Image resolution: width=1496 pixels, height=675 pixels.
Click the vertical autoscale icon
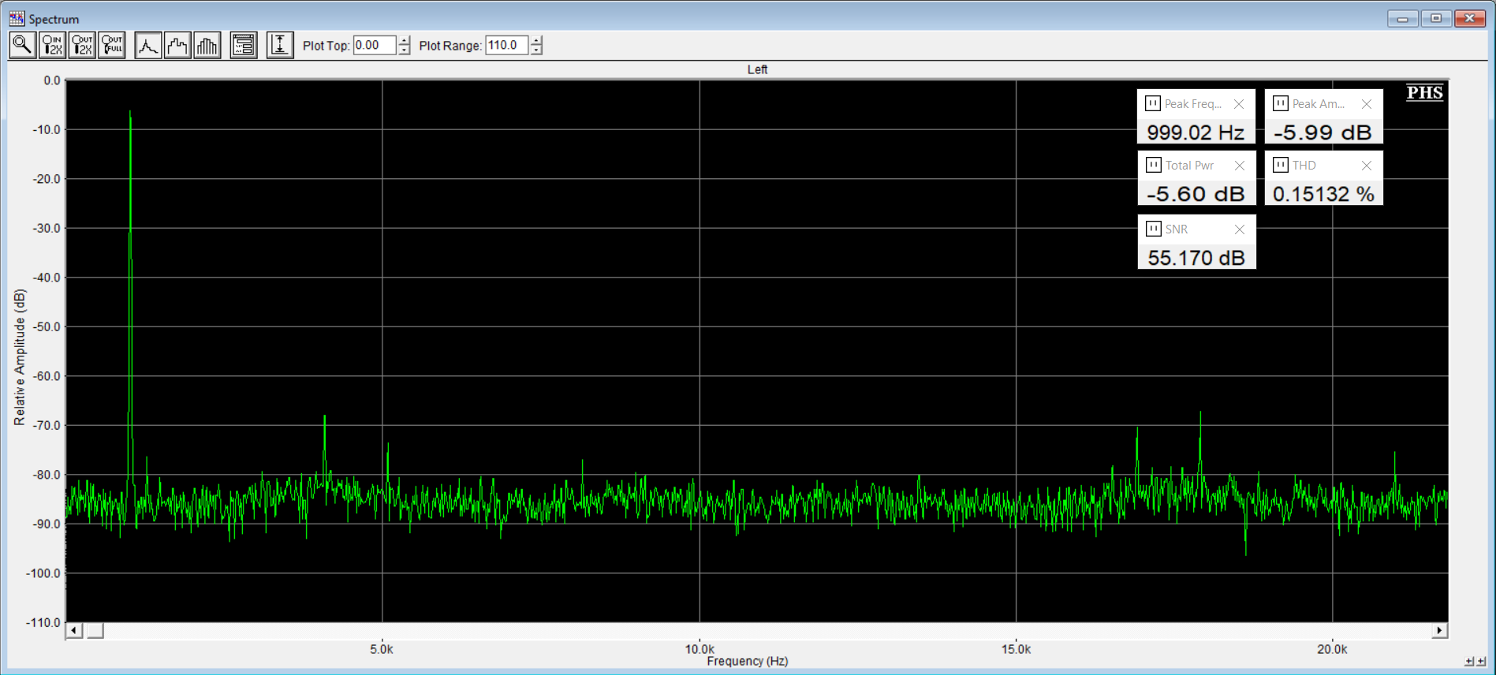pyautogui.click(x=280, y=46)
